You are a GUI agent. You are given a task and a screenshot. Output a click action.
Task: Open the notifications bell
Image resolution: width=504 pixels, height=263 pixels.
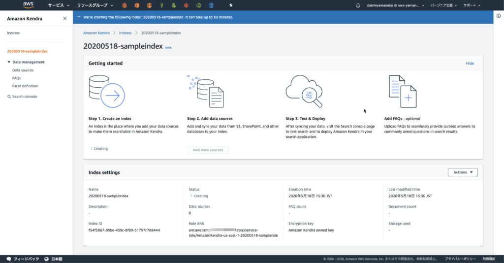(358, 5)
